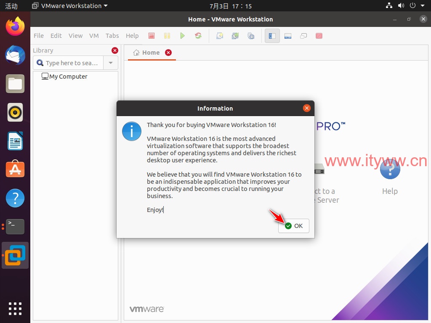Screen dimensions: 431x323
Task: Toggle the library sidebar view icon
Action: pyautogui.click(x=272, y=36)
